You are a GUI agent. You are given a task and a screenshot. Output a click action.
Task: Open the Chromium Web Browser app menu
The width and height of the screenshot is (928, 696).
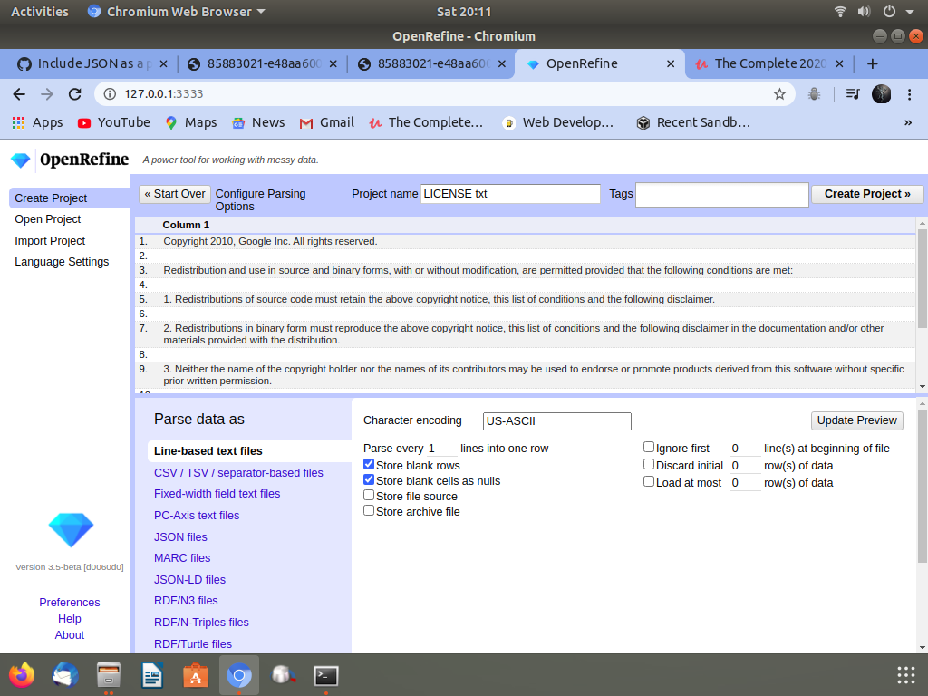point(176,12)
